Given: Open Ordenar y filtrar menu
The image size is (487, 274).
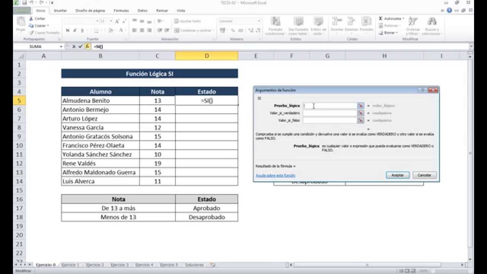Looking at the screenshot, I should [x=413, y=26].
